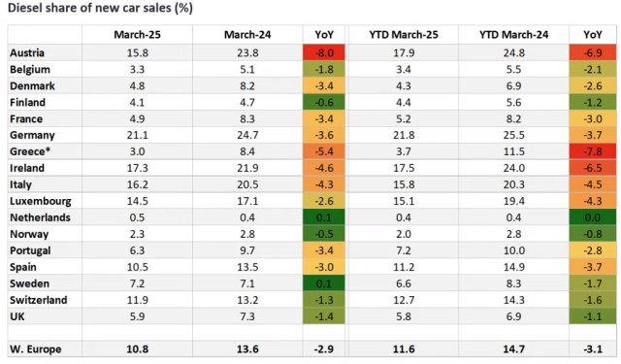
Task: Click Austria's red -8.0 YoY cell
Action: pos(324,52)
